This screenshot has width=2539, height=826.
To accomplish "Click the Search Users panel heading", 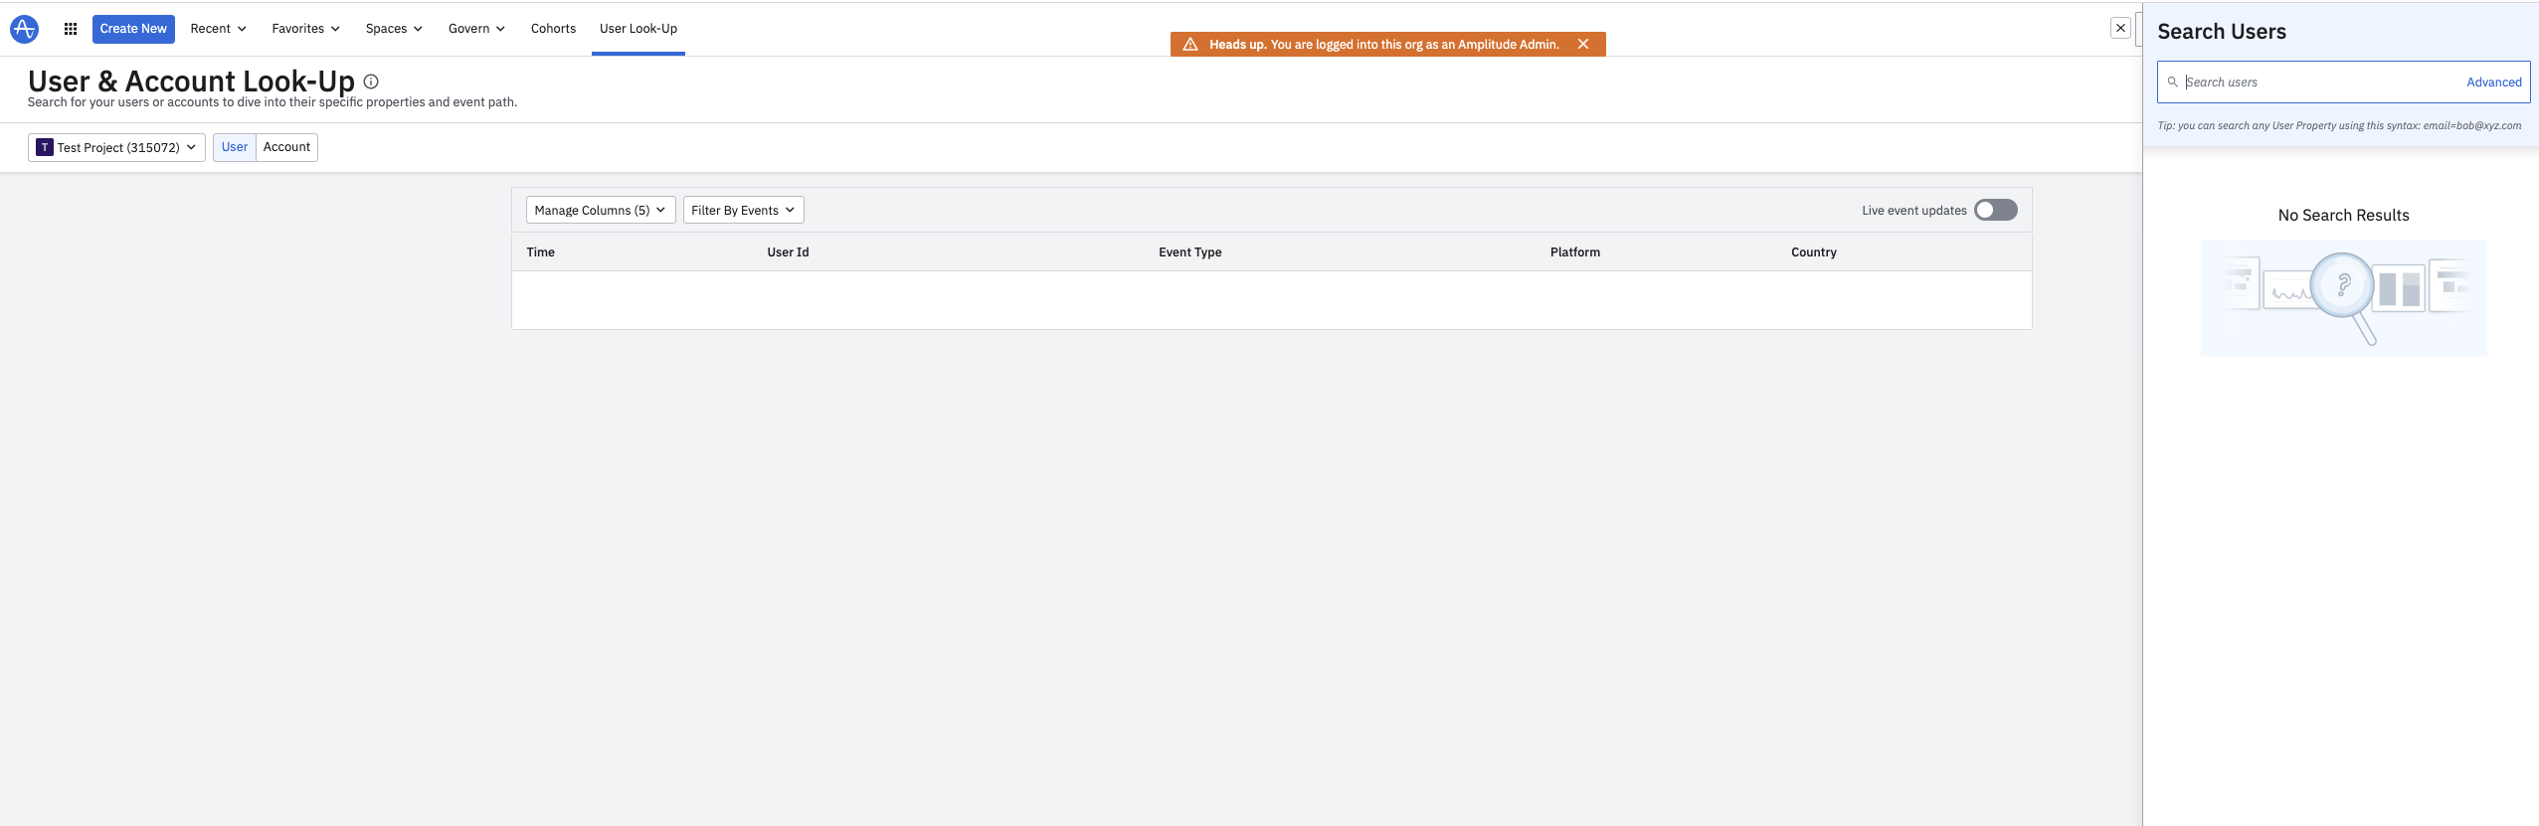I will [x=2222, y=32].
